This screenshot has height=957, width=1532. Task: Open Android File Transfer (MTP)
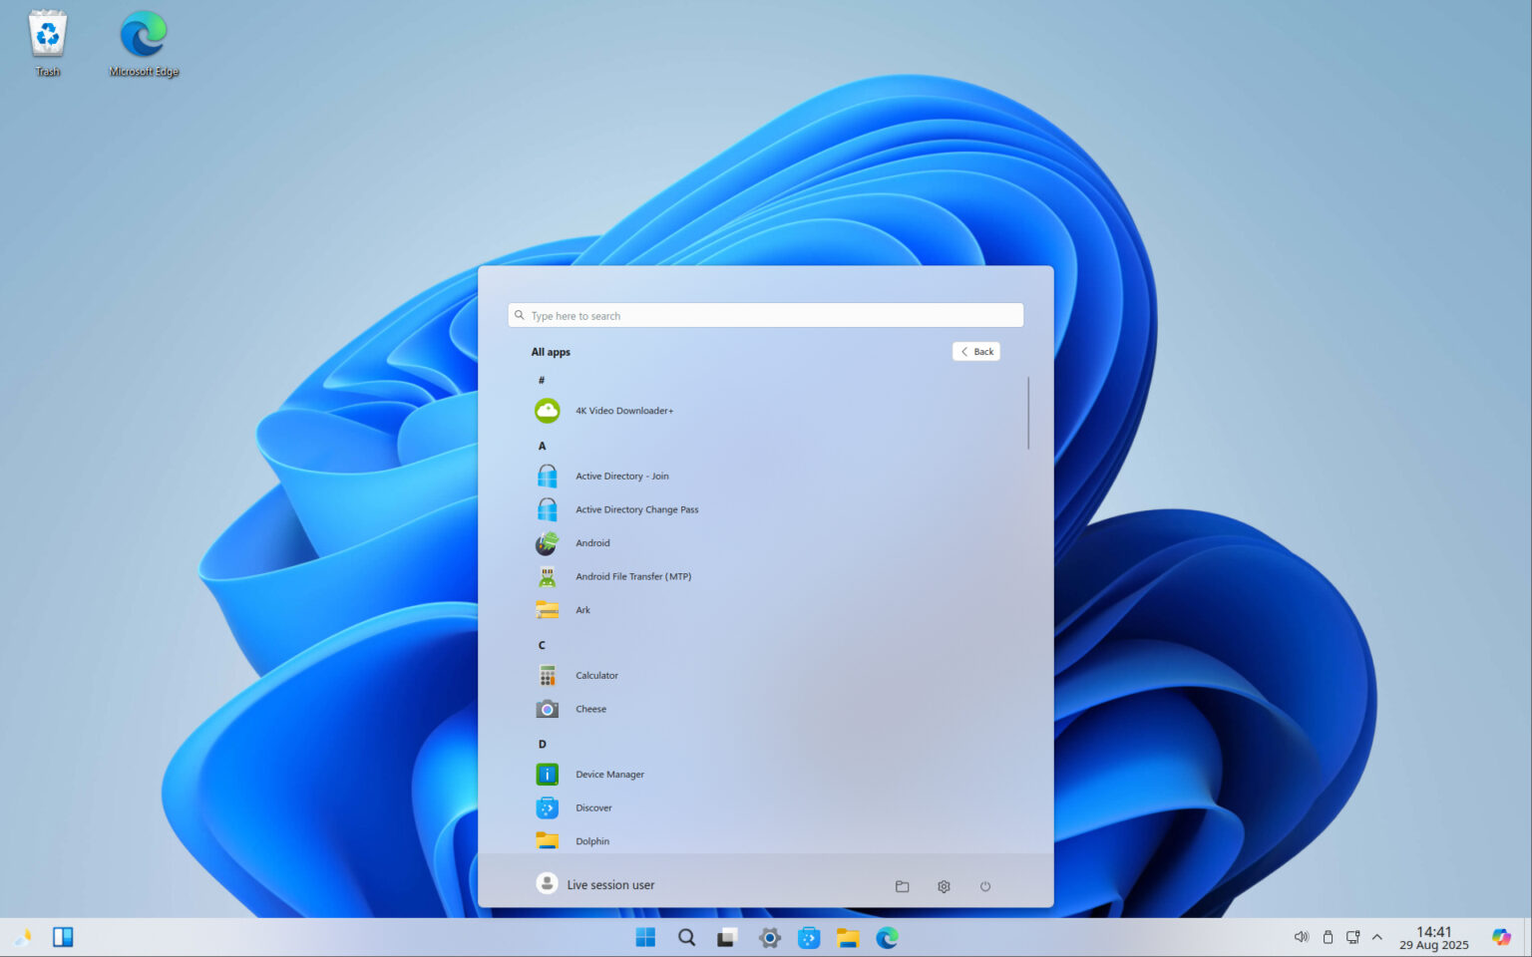(633, 576)
